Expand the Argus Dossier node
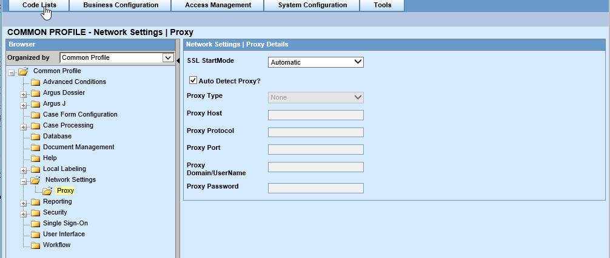The width and height of the screenshot is (610, 258). point(24,94)
